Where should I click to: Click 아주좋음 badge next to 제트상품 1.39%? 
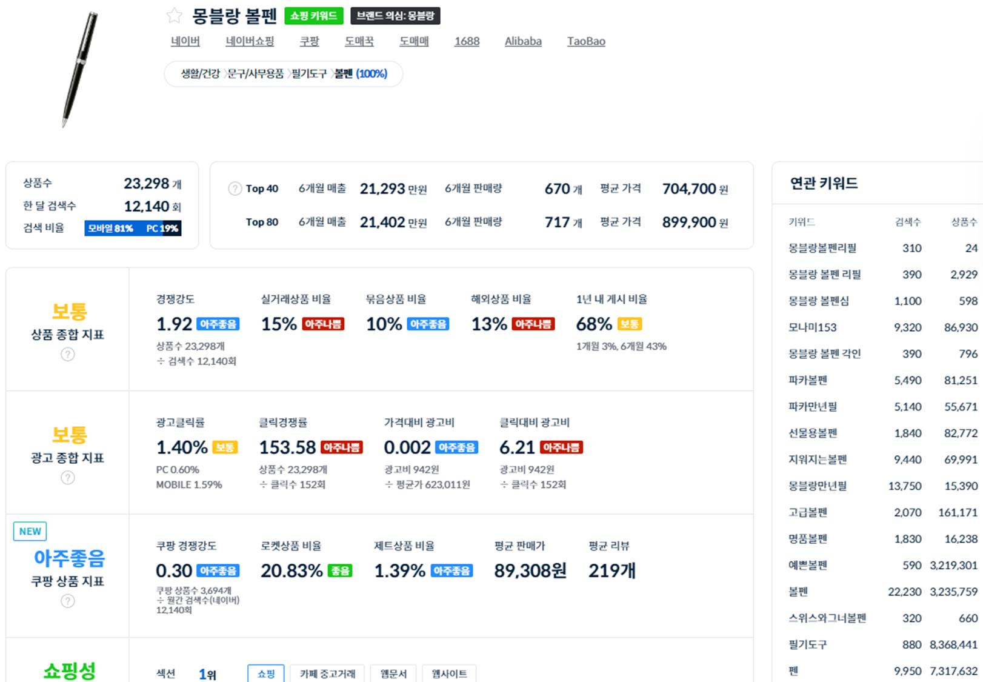point(452,571)
